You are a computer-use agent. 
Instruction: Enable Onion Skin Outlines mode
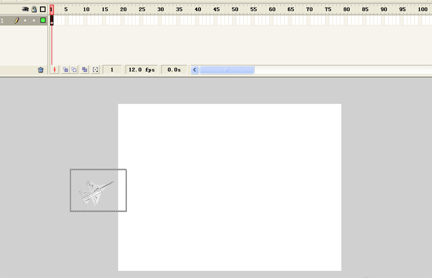click(74, 69)
